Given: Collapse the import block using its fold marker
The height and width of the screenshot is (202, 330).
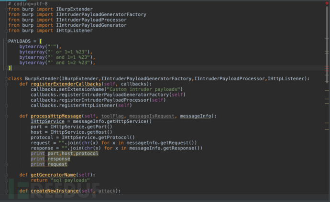Looking at the screenshot, I should tap(5, 10).
